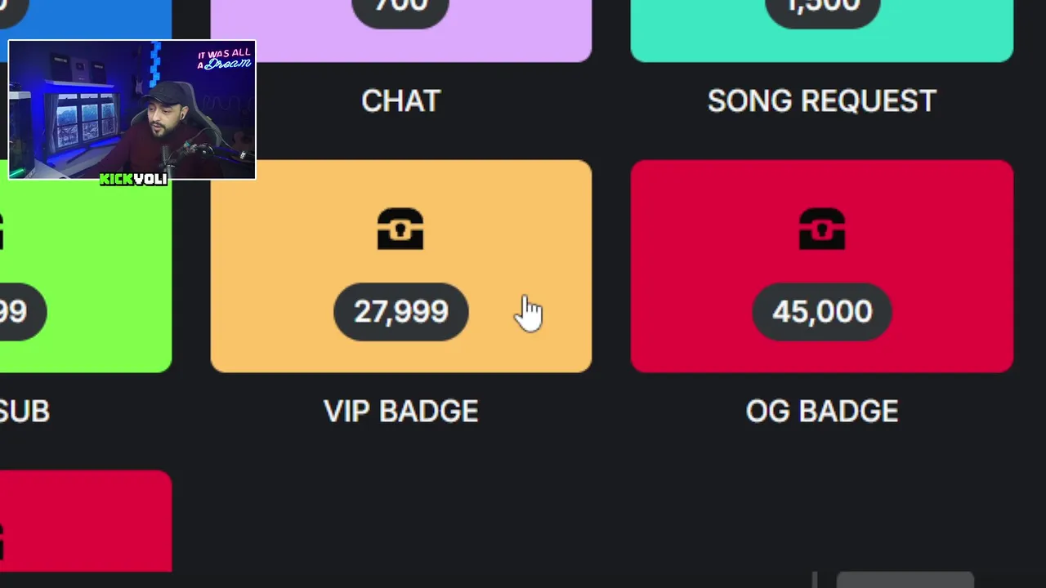
Task: Select the 27,999 price pill
Action: (400, 311)
